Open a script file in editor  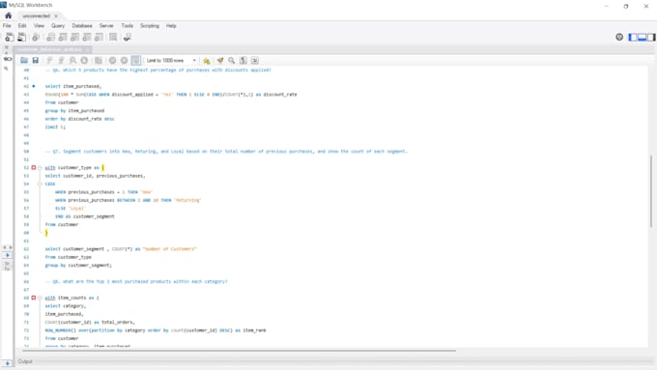[x=24, y=60]
